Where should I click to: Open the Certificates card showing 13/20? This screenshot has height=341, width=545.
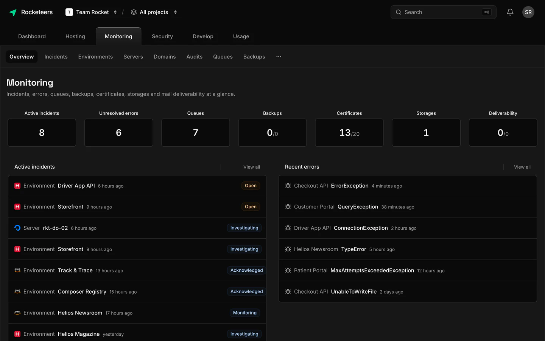349,133
